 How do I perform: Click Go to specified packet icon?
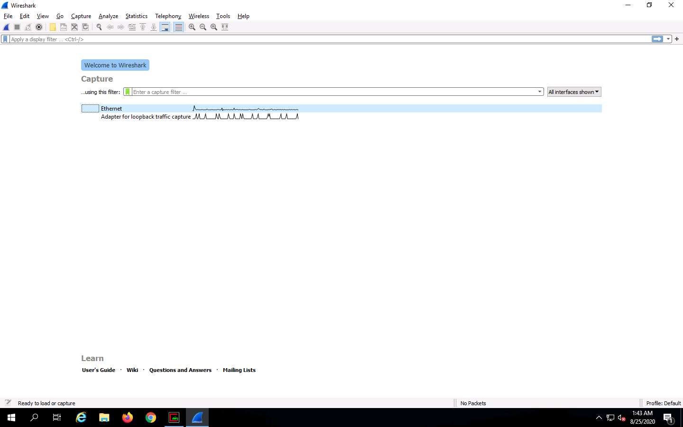tap(132, 27)
